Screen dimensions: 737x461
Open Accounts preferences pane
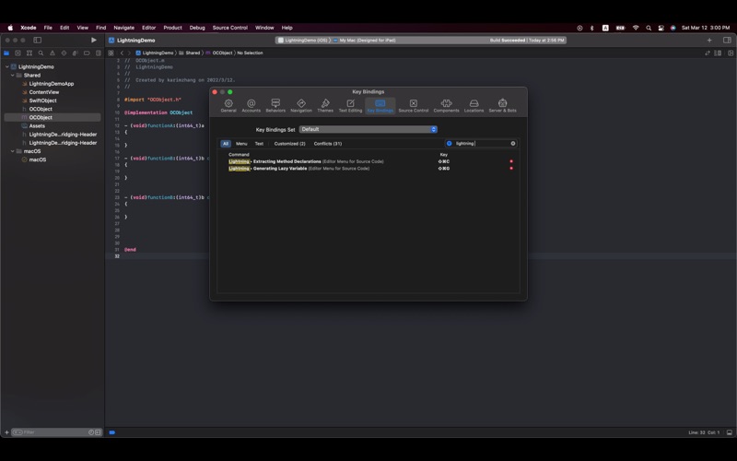251,106
